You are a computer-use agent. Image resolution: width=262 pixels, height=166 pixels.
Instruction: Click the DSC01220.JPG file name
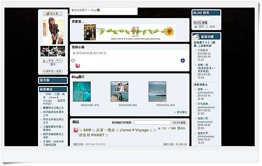(128, 105)
